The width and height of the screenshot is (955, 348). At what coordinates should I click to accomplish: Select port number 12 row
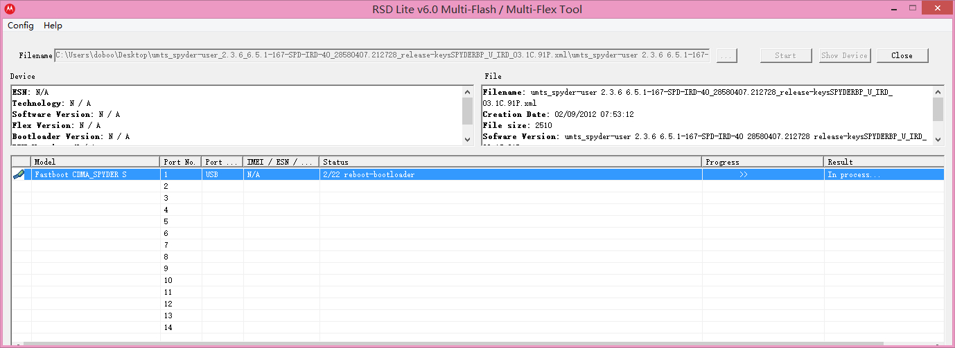pos(478,304)
